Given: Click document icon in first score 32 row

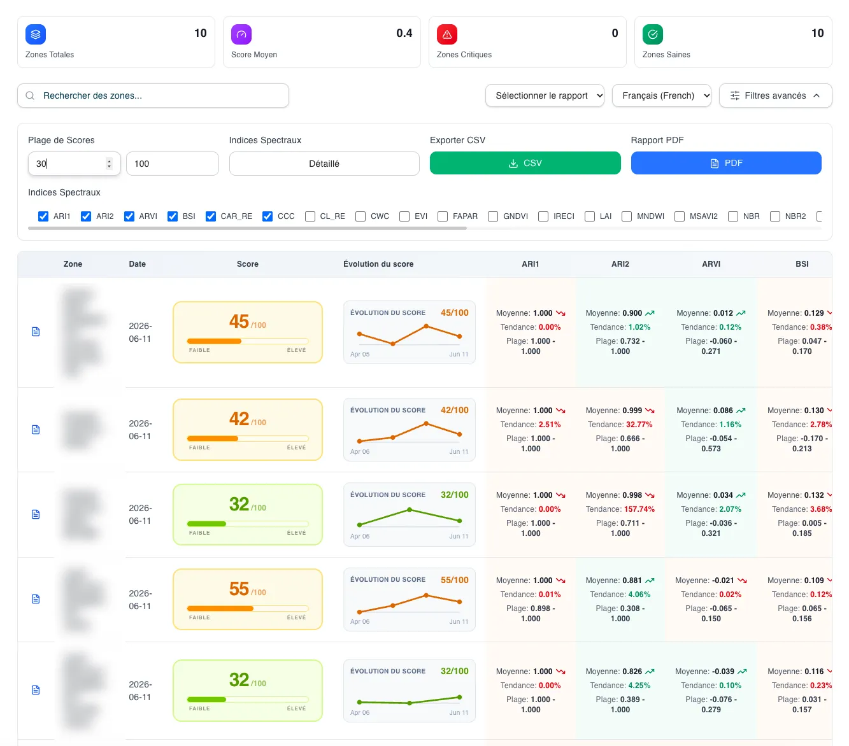Looking at the screenshot, I should (x=36, y=514).
